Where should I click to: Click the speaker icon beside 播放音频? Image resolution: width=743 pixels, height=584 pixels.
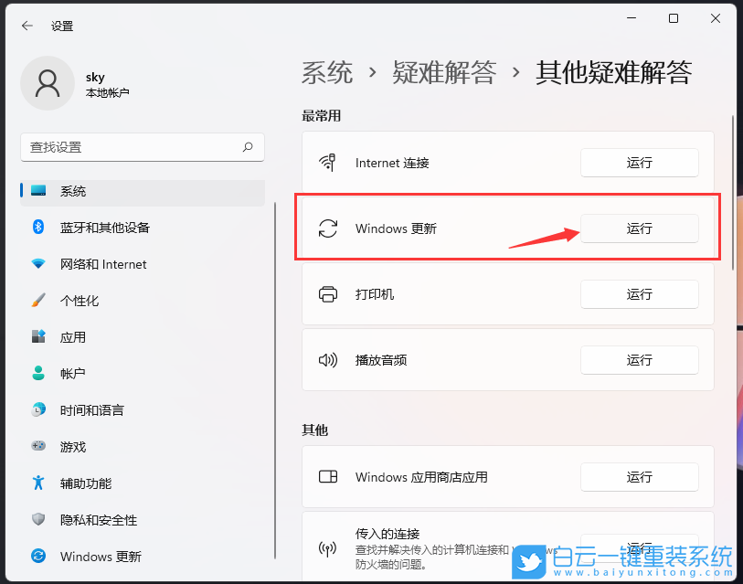[x=328, y=360]
